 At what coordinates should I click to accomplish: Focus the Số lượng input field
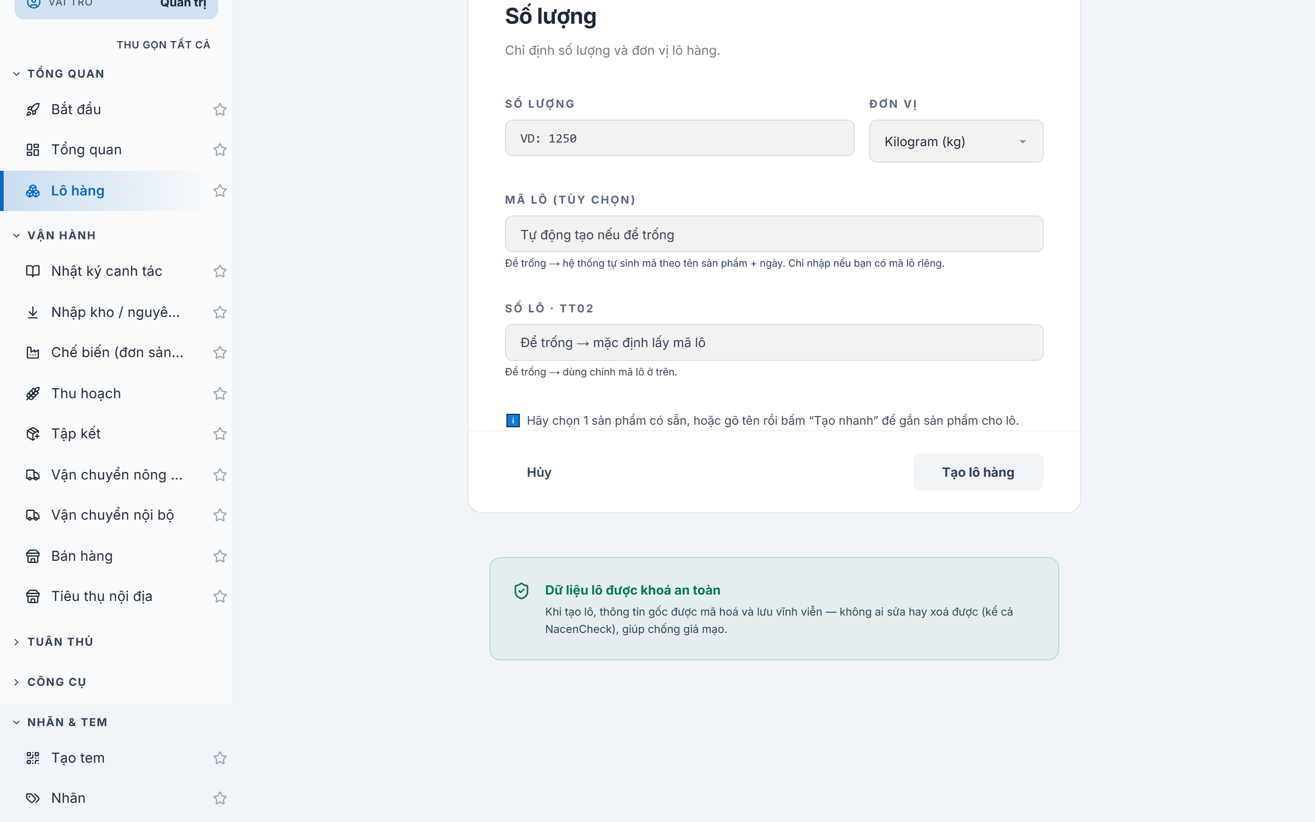point(679,138)
